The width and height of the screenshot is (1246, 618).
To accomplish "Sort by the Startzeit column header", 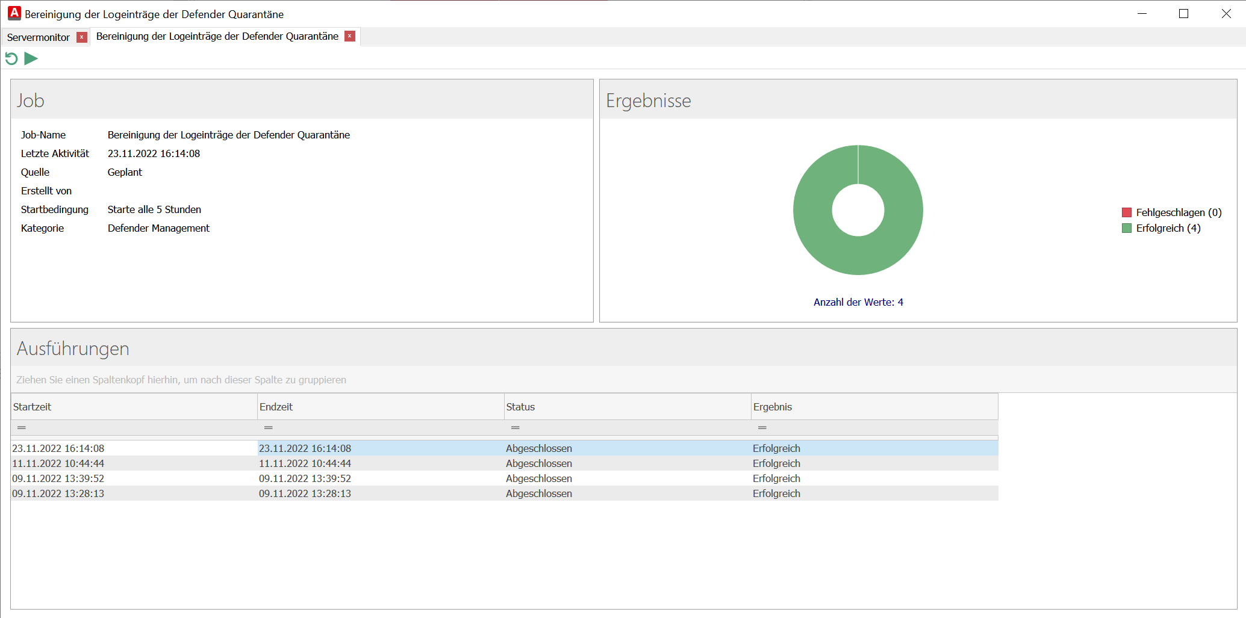I will coord(134,407).
